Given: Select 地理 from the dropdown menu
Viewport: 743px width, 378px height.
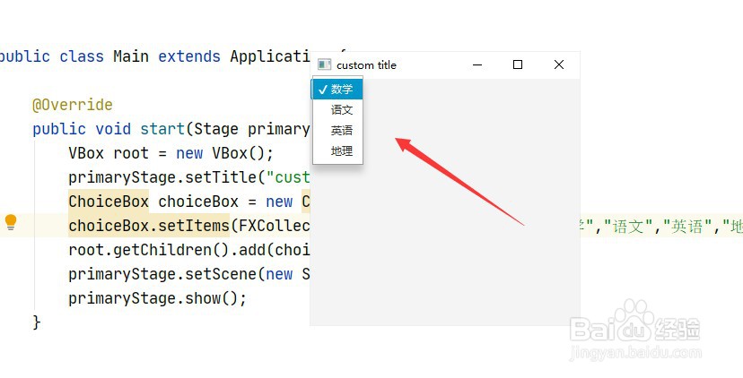Looking at the screenshot, I should tap(342, 151).
